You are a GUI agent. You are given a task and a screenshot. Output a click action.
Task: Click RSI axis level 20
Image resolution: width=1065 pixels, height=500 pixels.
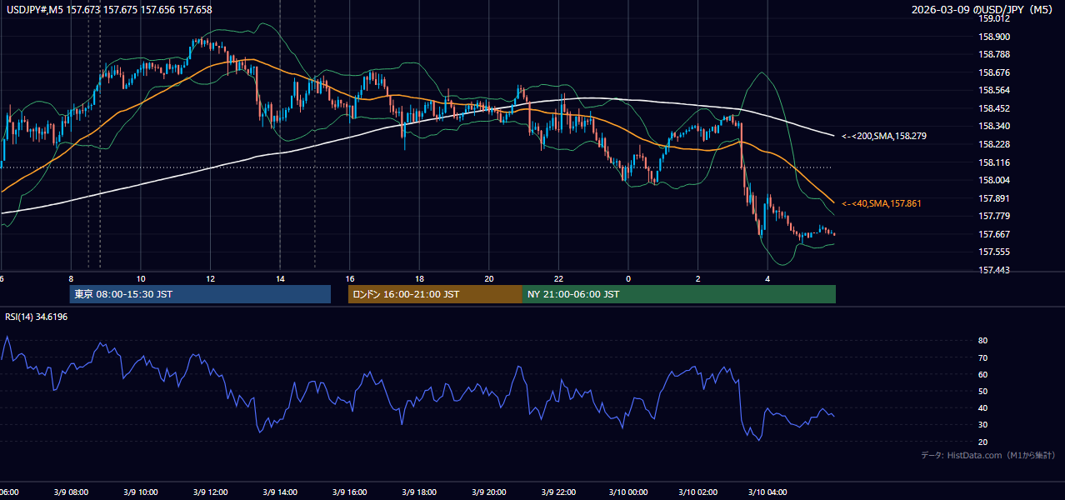pyautogui.click(x=982, y=442)
